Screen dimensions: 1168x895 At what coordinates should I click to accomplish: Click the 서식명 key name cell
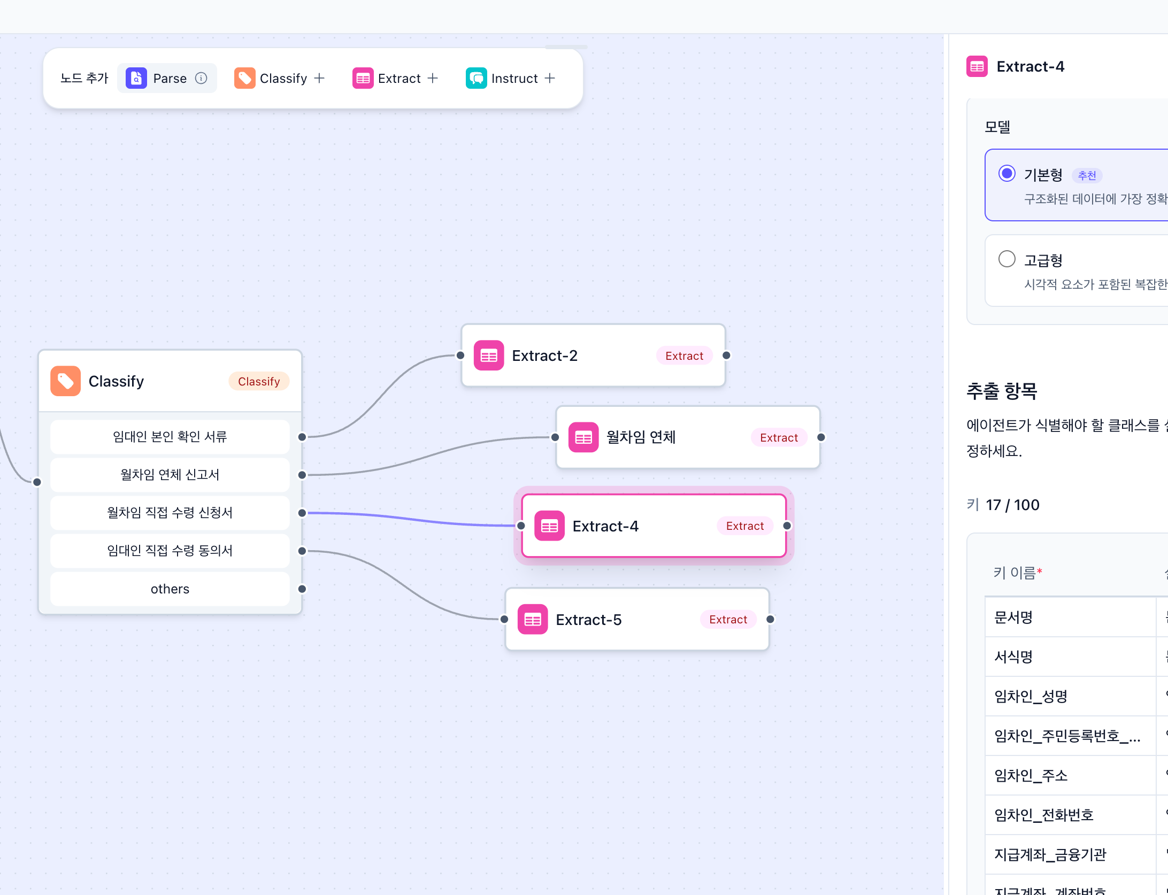(x=1070, y=657)
